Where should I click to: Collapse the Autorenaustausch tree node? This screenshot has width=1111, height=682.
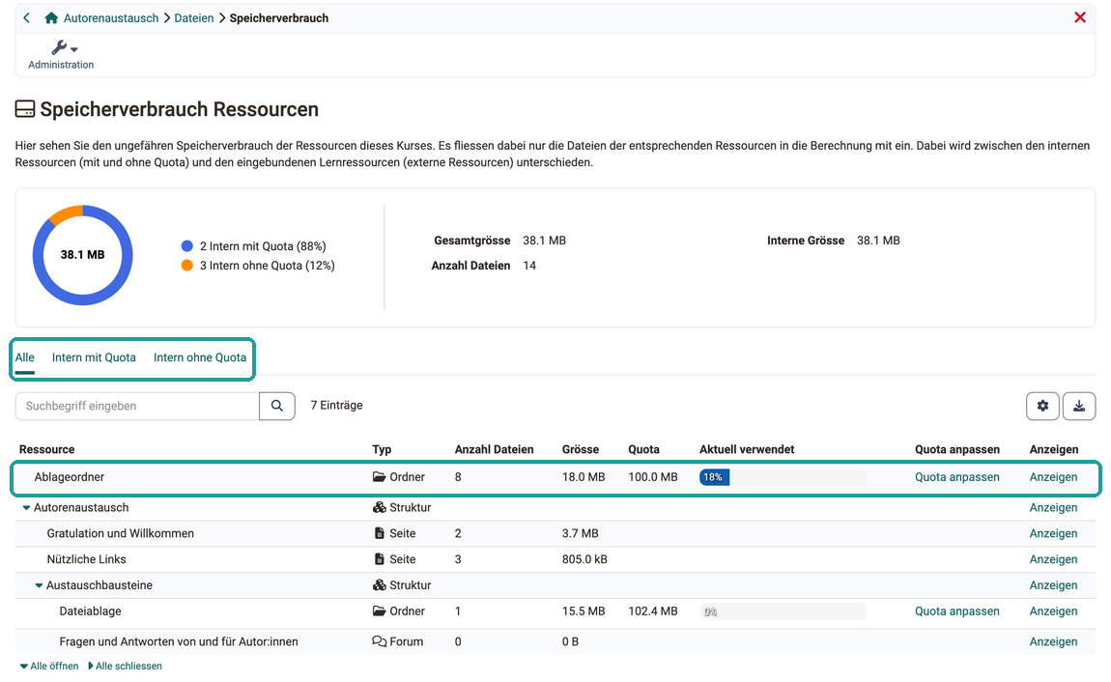click(x=26, y=508)
